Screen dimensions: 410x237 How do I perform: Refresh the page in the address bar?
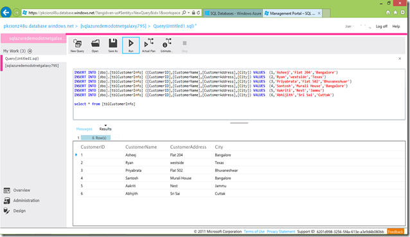pyautogui.click(x=199, y=13)
